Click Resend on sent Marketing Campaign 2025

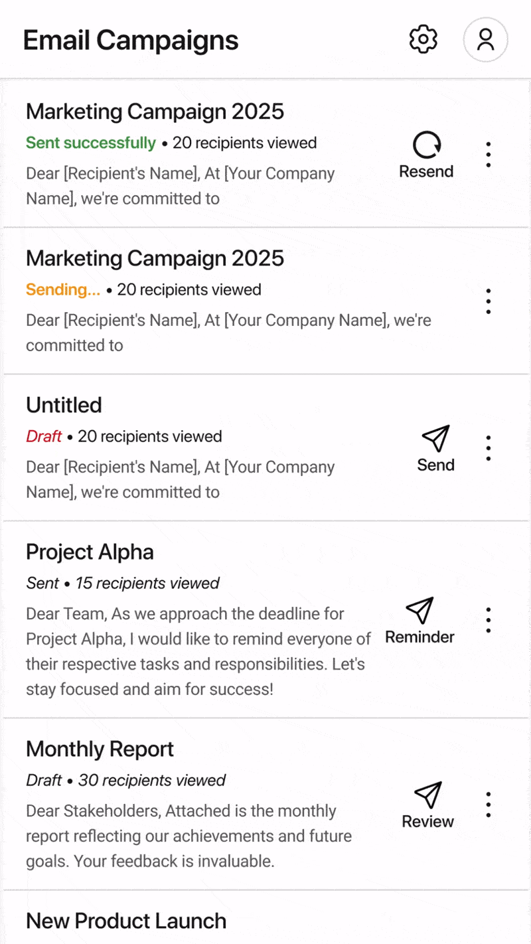[426, 155]
